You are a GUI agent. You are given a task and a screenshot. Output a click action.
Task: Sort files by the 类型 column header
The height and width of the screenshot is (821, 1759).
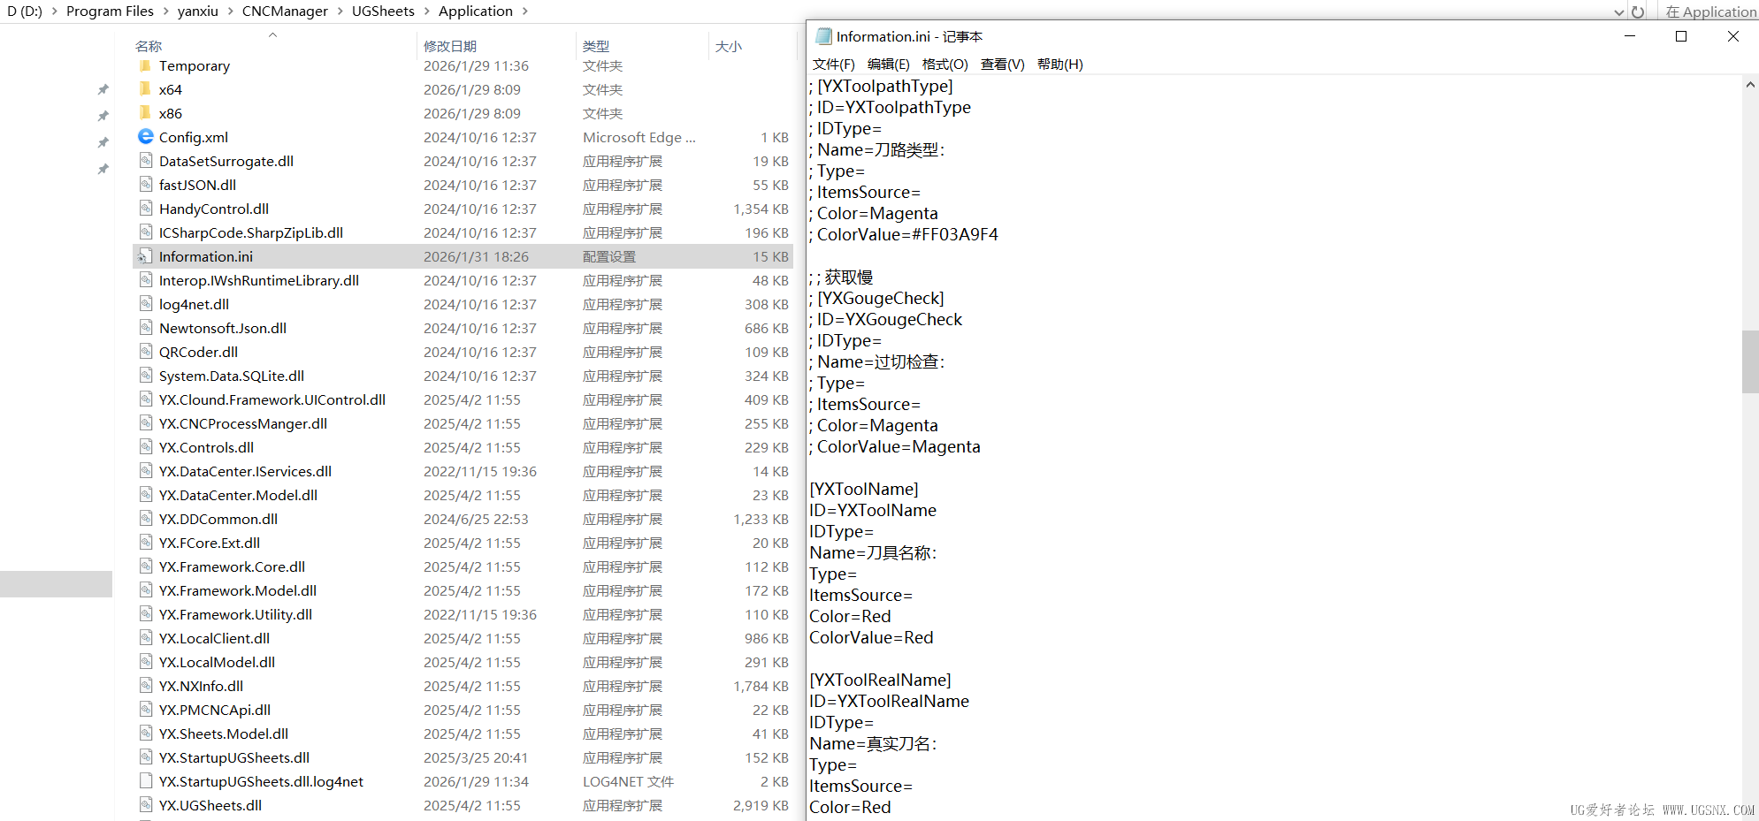tap(596, 46)
